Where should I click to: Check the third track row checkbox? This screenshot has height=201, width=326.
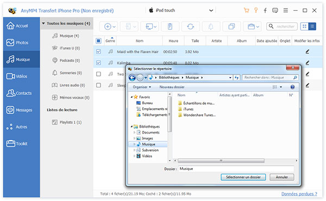click(98, 74)
